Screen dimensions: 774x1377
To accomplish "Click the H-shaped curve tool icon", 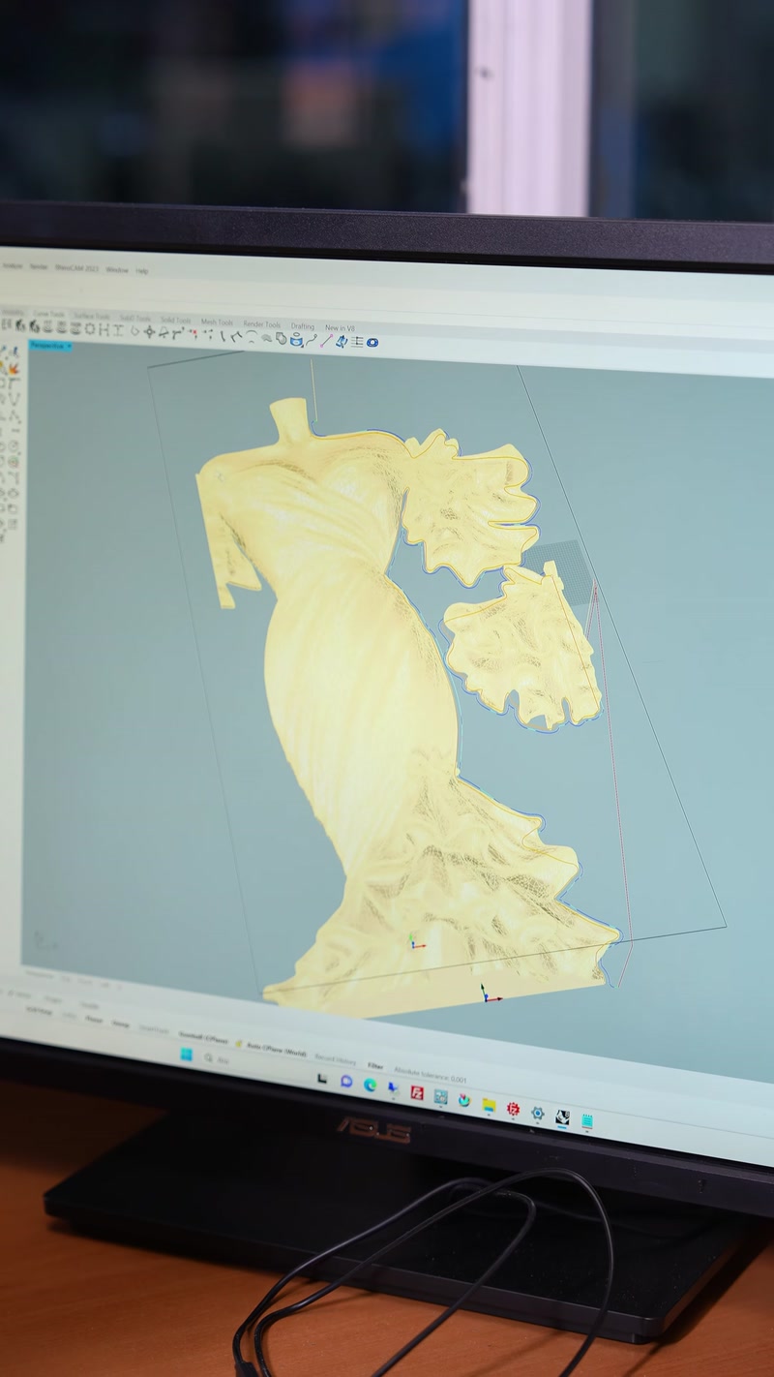I will coord(103,329).
